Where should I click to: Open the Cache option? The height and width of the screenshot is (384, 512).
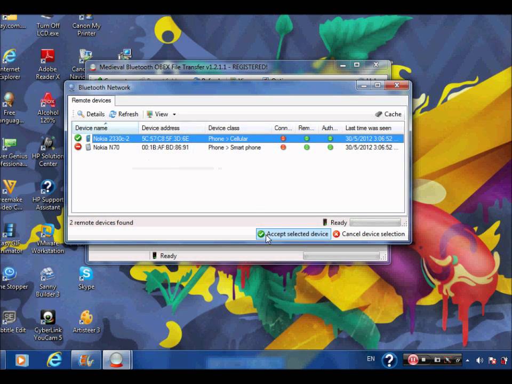pyautogui.click(x=388, y=114)
